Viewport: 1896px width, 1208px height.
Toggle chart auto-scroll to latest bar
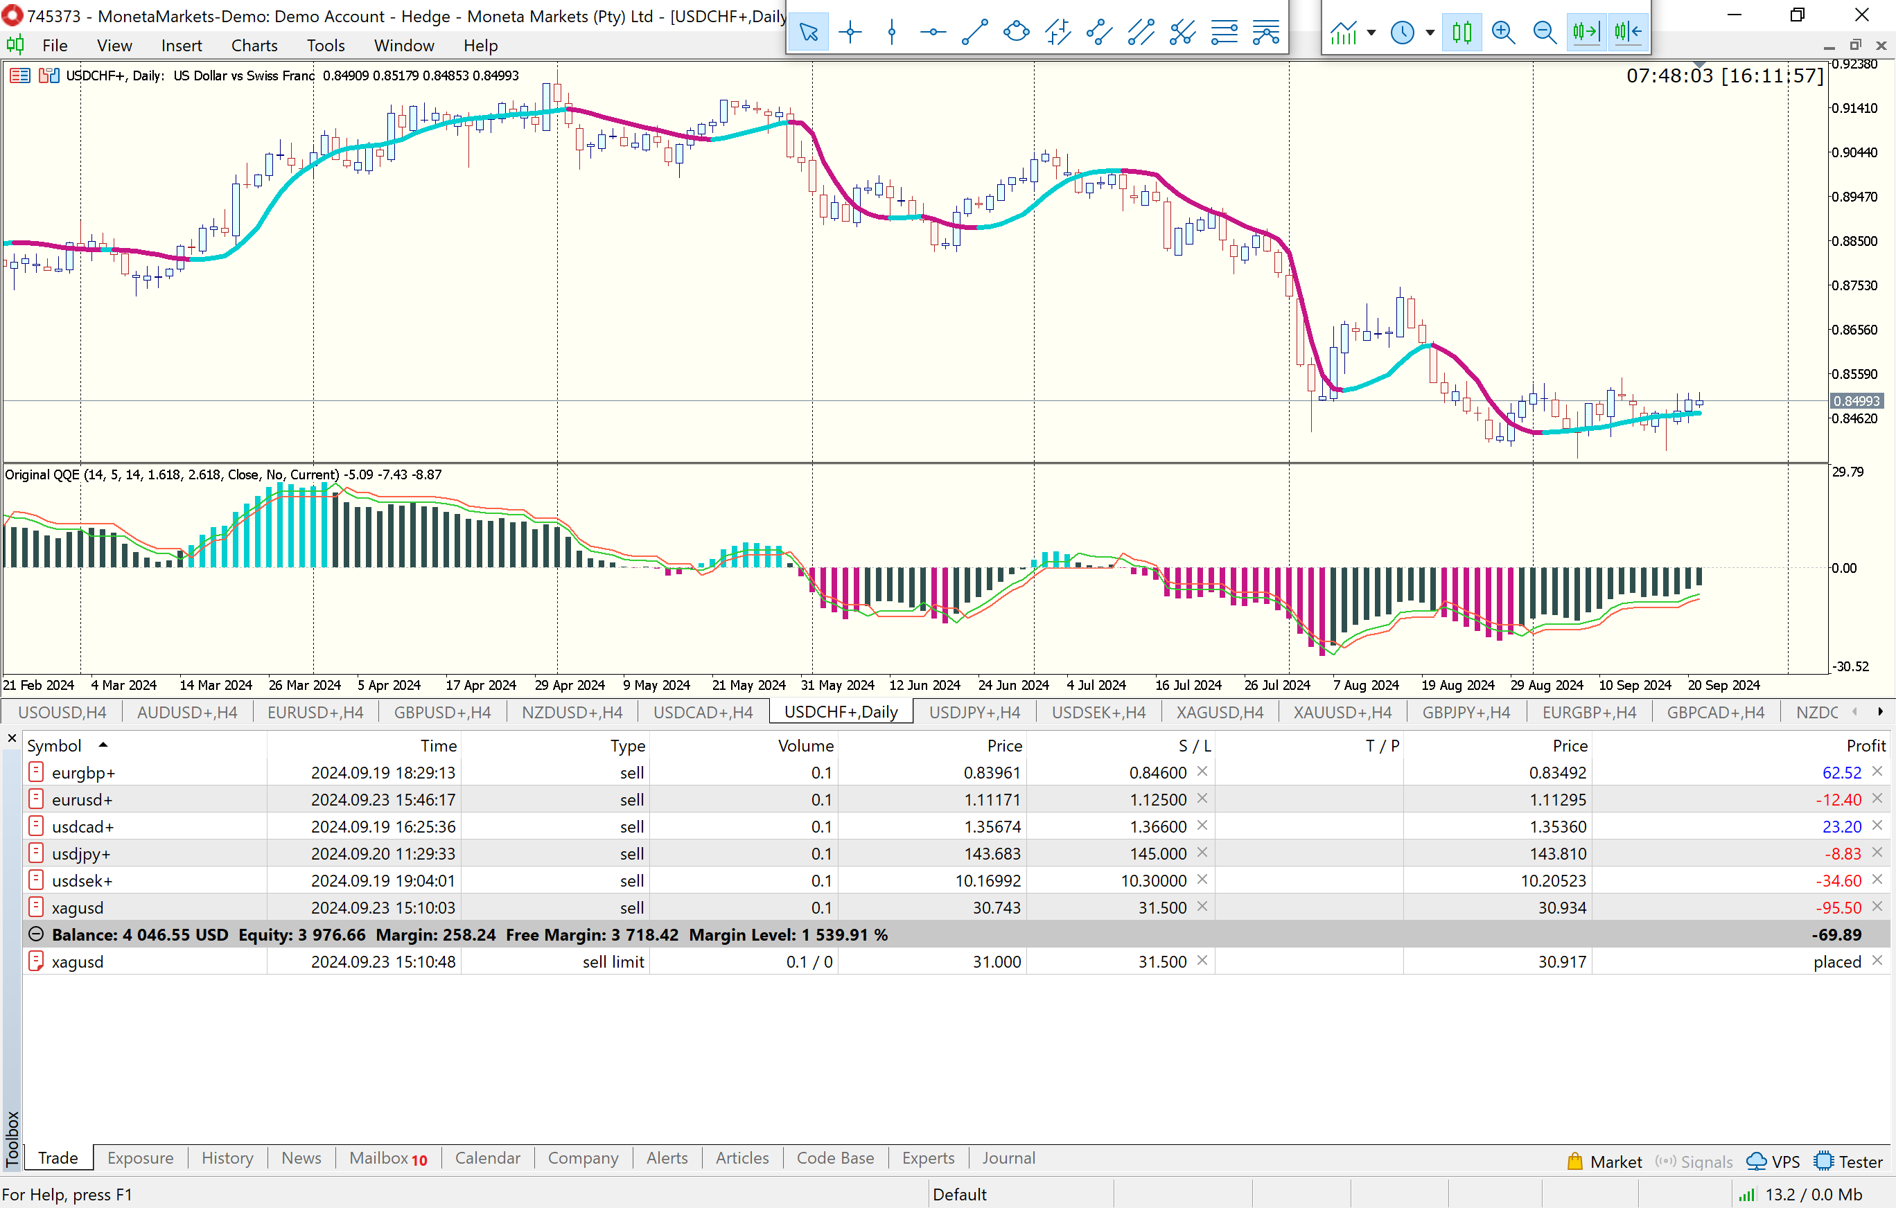(1586, 33)
